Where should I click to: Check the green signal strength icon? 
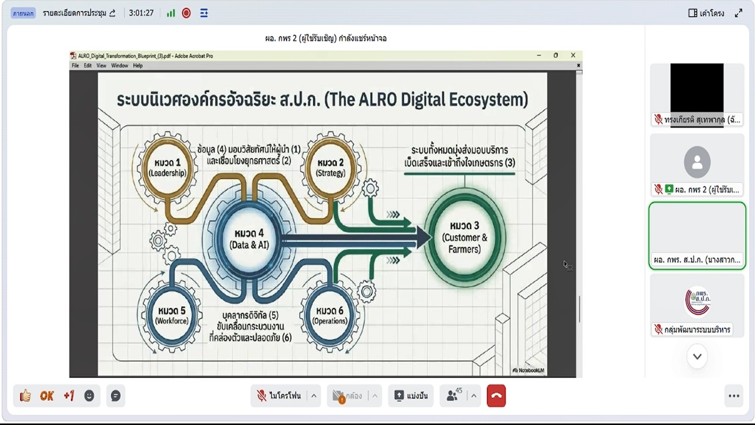tap(170, 13)
